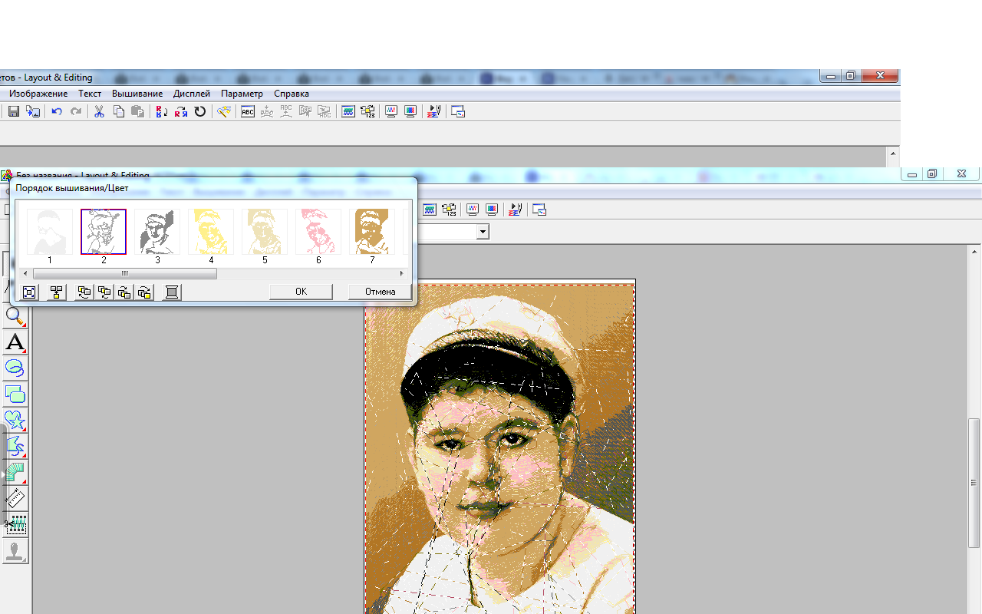
Task: Click the move to last position icon in the dialog
Action: (143, 292)
